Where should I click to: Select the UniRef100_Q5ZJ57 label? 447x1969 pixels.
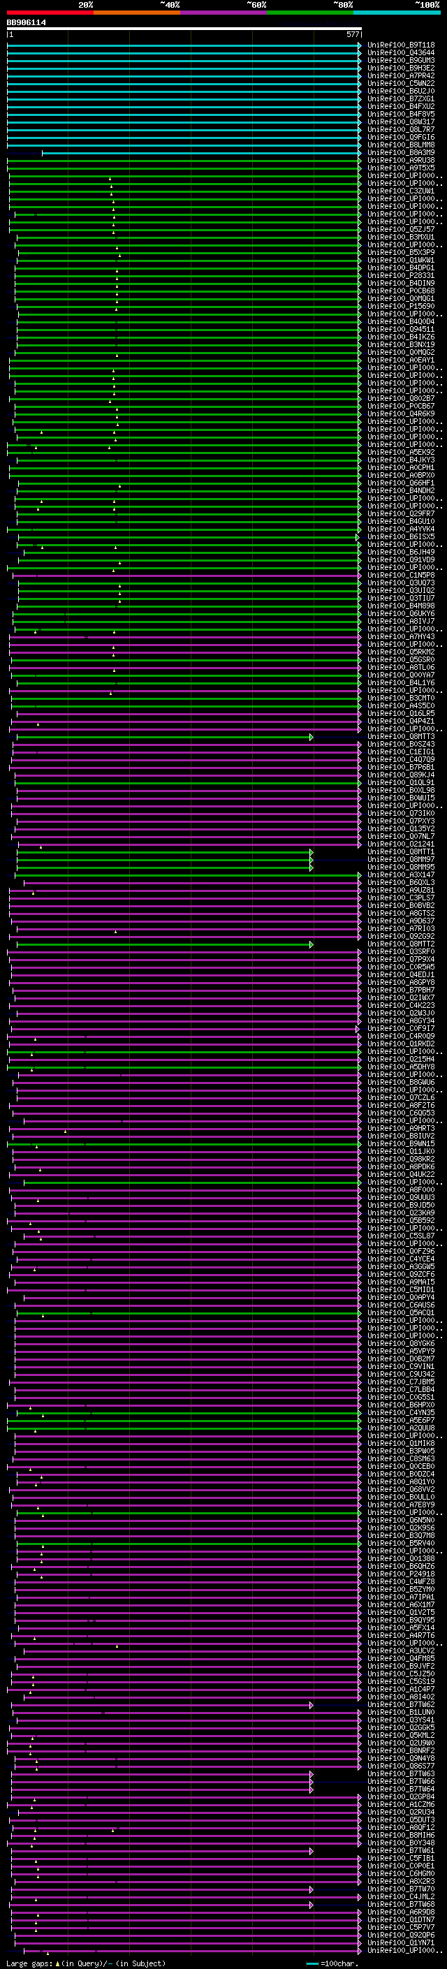pos(401,229)
